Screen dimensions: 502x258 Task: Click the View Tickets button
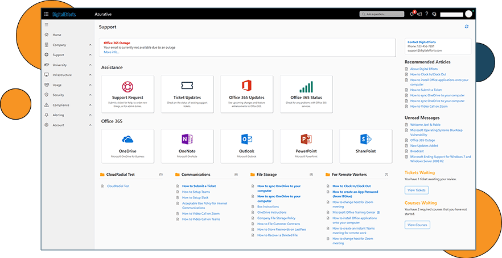click(417, 190)
